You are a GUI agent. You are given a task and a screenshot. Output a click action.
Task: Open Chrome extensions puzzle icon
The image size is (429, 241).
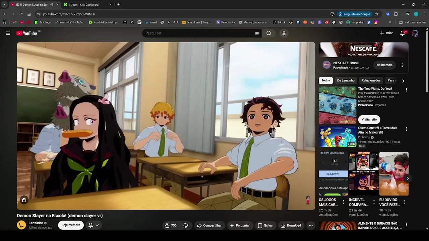[396, 14]
